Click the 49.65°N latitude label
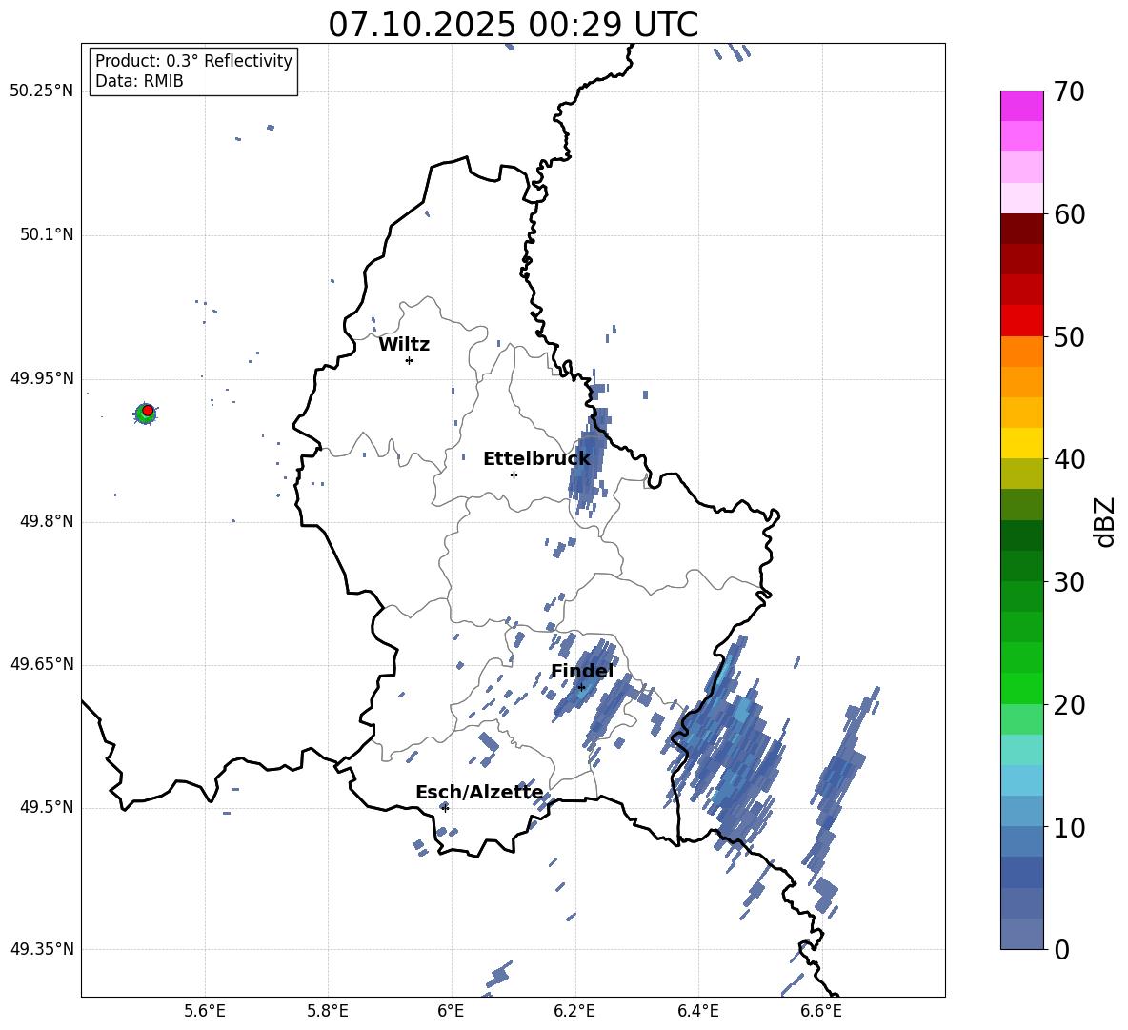The height and width of the screenshot is (1030, 1128). click(x=42, y=664)
